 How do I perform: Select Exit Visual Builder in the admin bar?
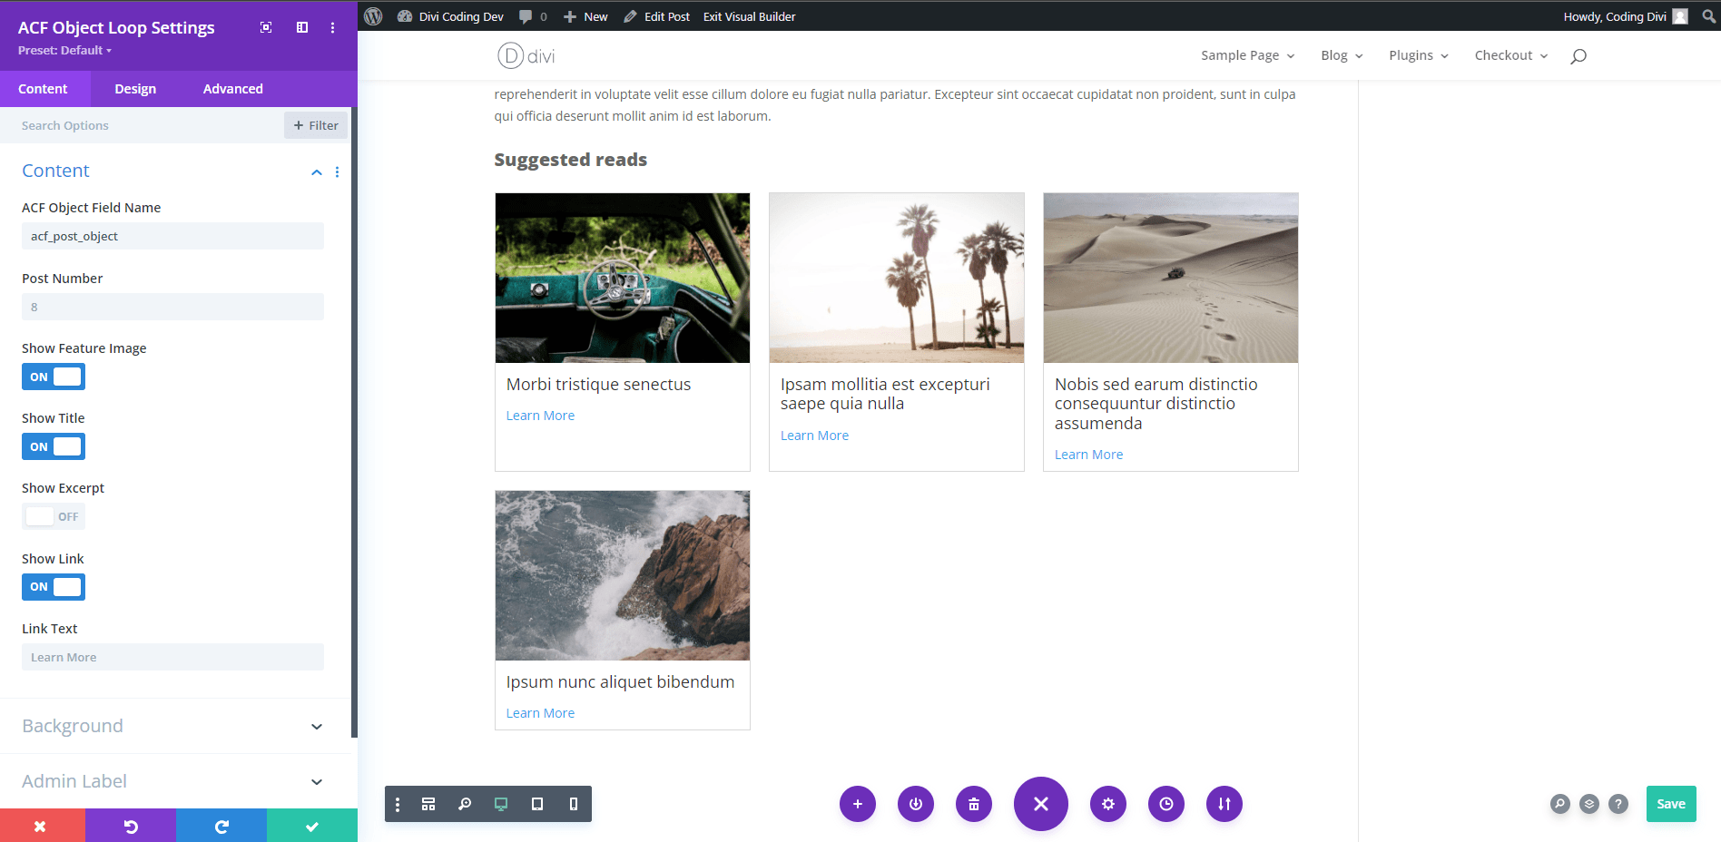[748, 15]
